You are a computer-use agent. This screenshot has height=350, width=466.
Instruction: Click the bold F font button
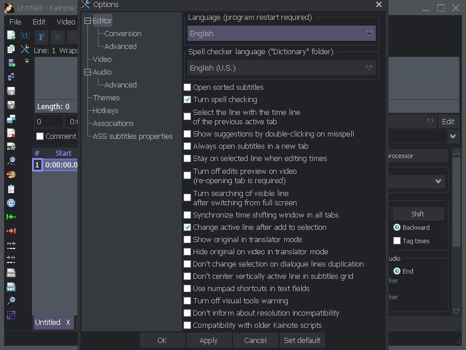click(x=41, y=37)
